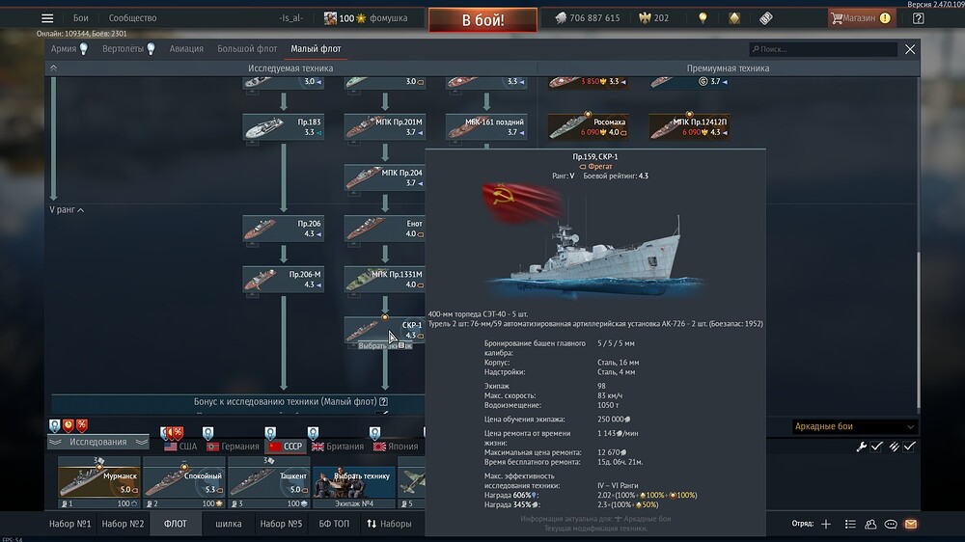Select the СССР nation tab

coord(286,446)
